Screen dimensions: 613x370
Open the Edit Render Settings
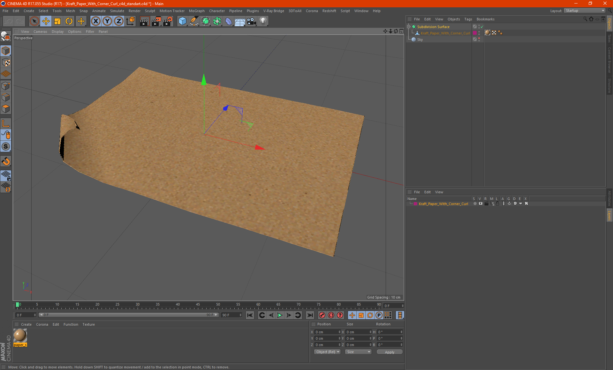tap(168, 21)
